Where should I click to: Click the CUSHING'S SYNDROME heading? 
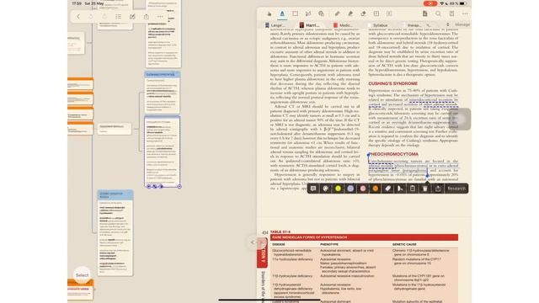pyautogui.click(x=393, y=83)
